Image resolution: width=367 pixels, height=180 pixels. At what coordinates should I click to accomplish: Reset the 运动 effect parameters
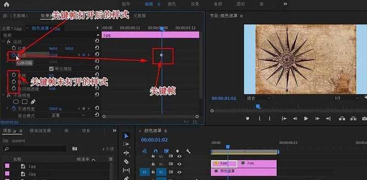[97, 41]
